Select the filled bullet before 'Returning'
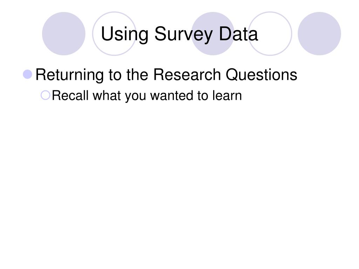This screenshot has width=359, height=269. 28,74
